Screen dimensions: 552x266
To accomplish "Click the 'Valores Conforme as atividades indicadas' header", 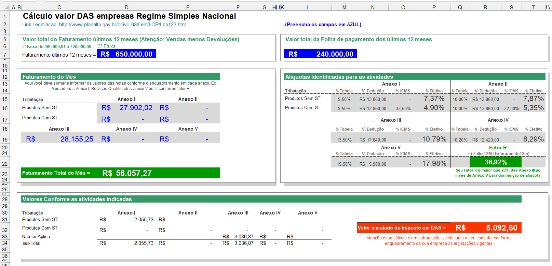I will click(271, 199).
